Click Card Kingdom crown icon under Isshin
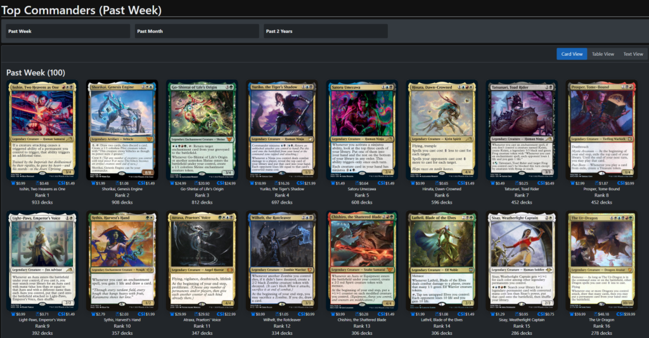Screen dimensions: 649x338 (13, 183)
